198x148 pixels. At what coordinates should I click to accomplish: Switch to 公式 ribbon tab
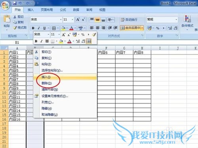63,10
